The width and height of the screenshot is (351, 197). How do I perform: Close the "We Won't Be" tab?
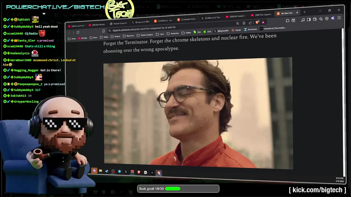click(x=297, y=13)
